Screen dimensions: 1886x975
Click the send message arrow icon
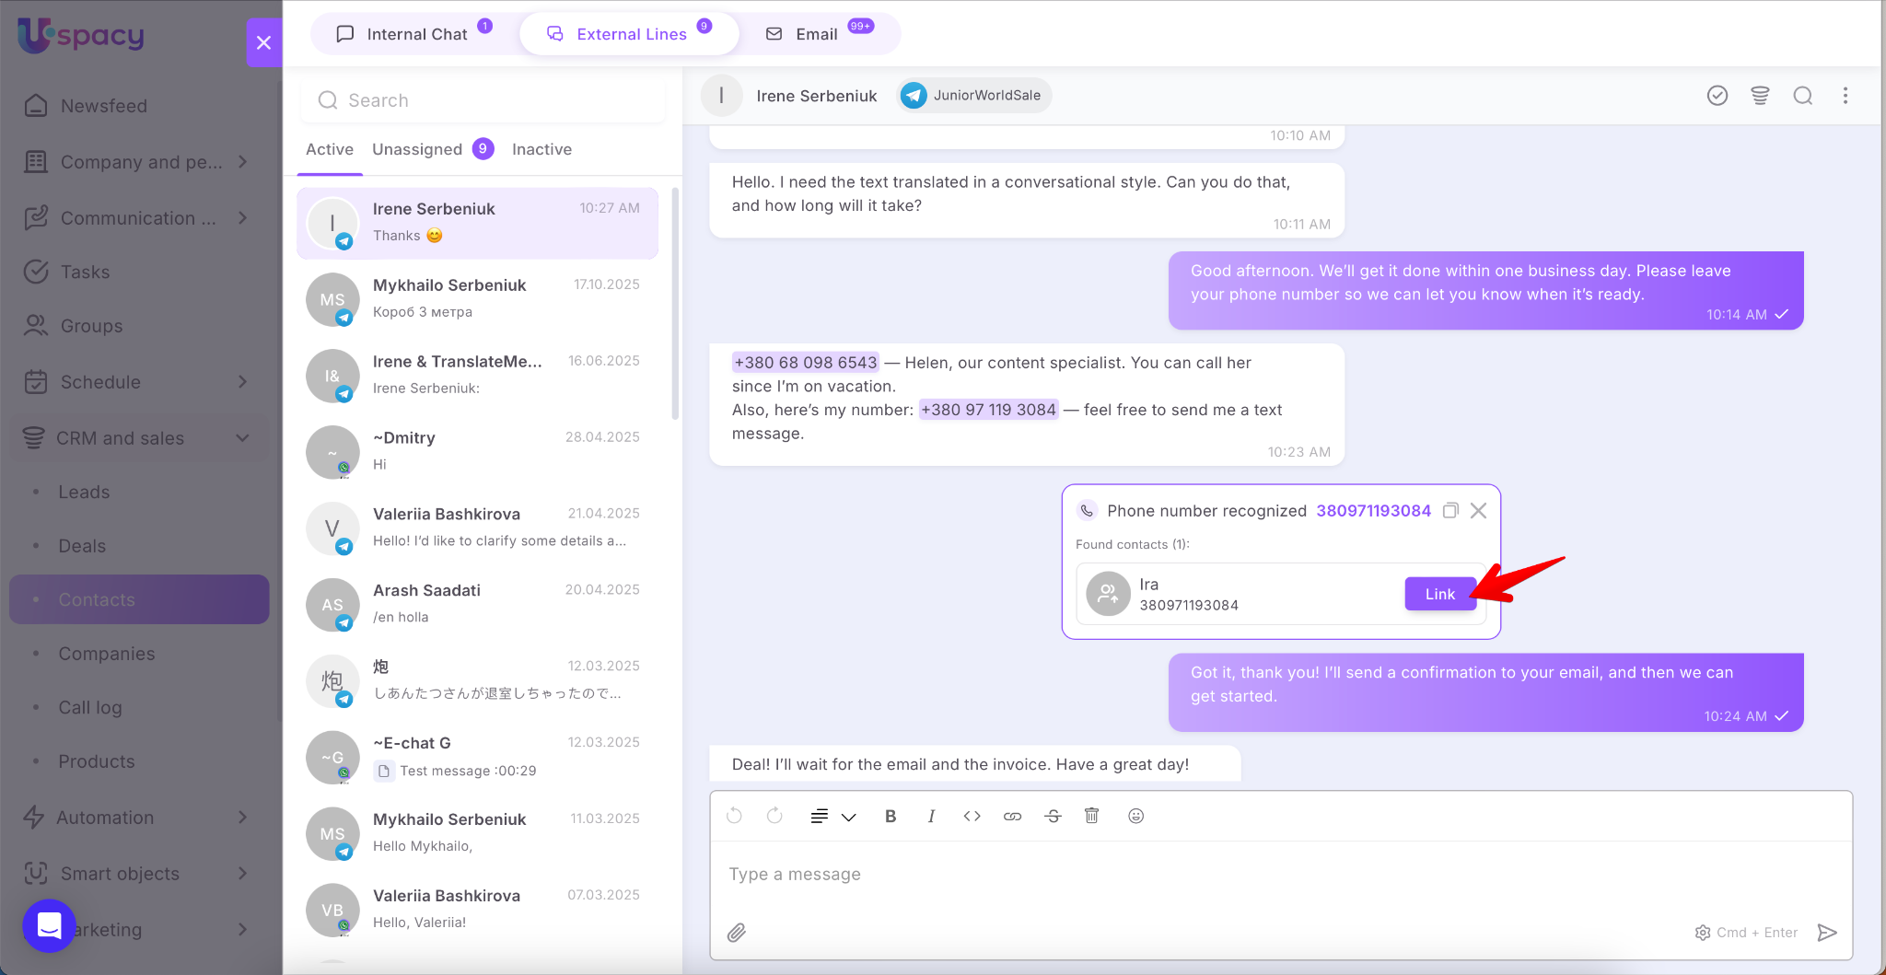pos(1827,933)
